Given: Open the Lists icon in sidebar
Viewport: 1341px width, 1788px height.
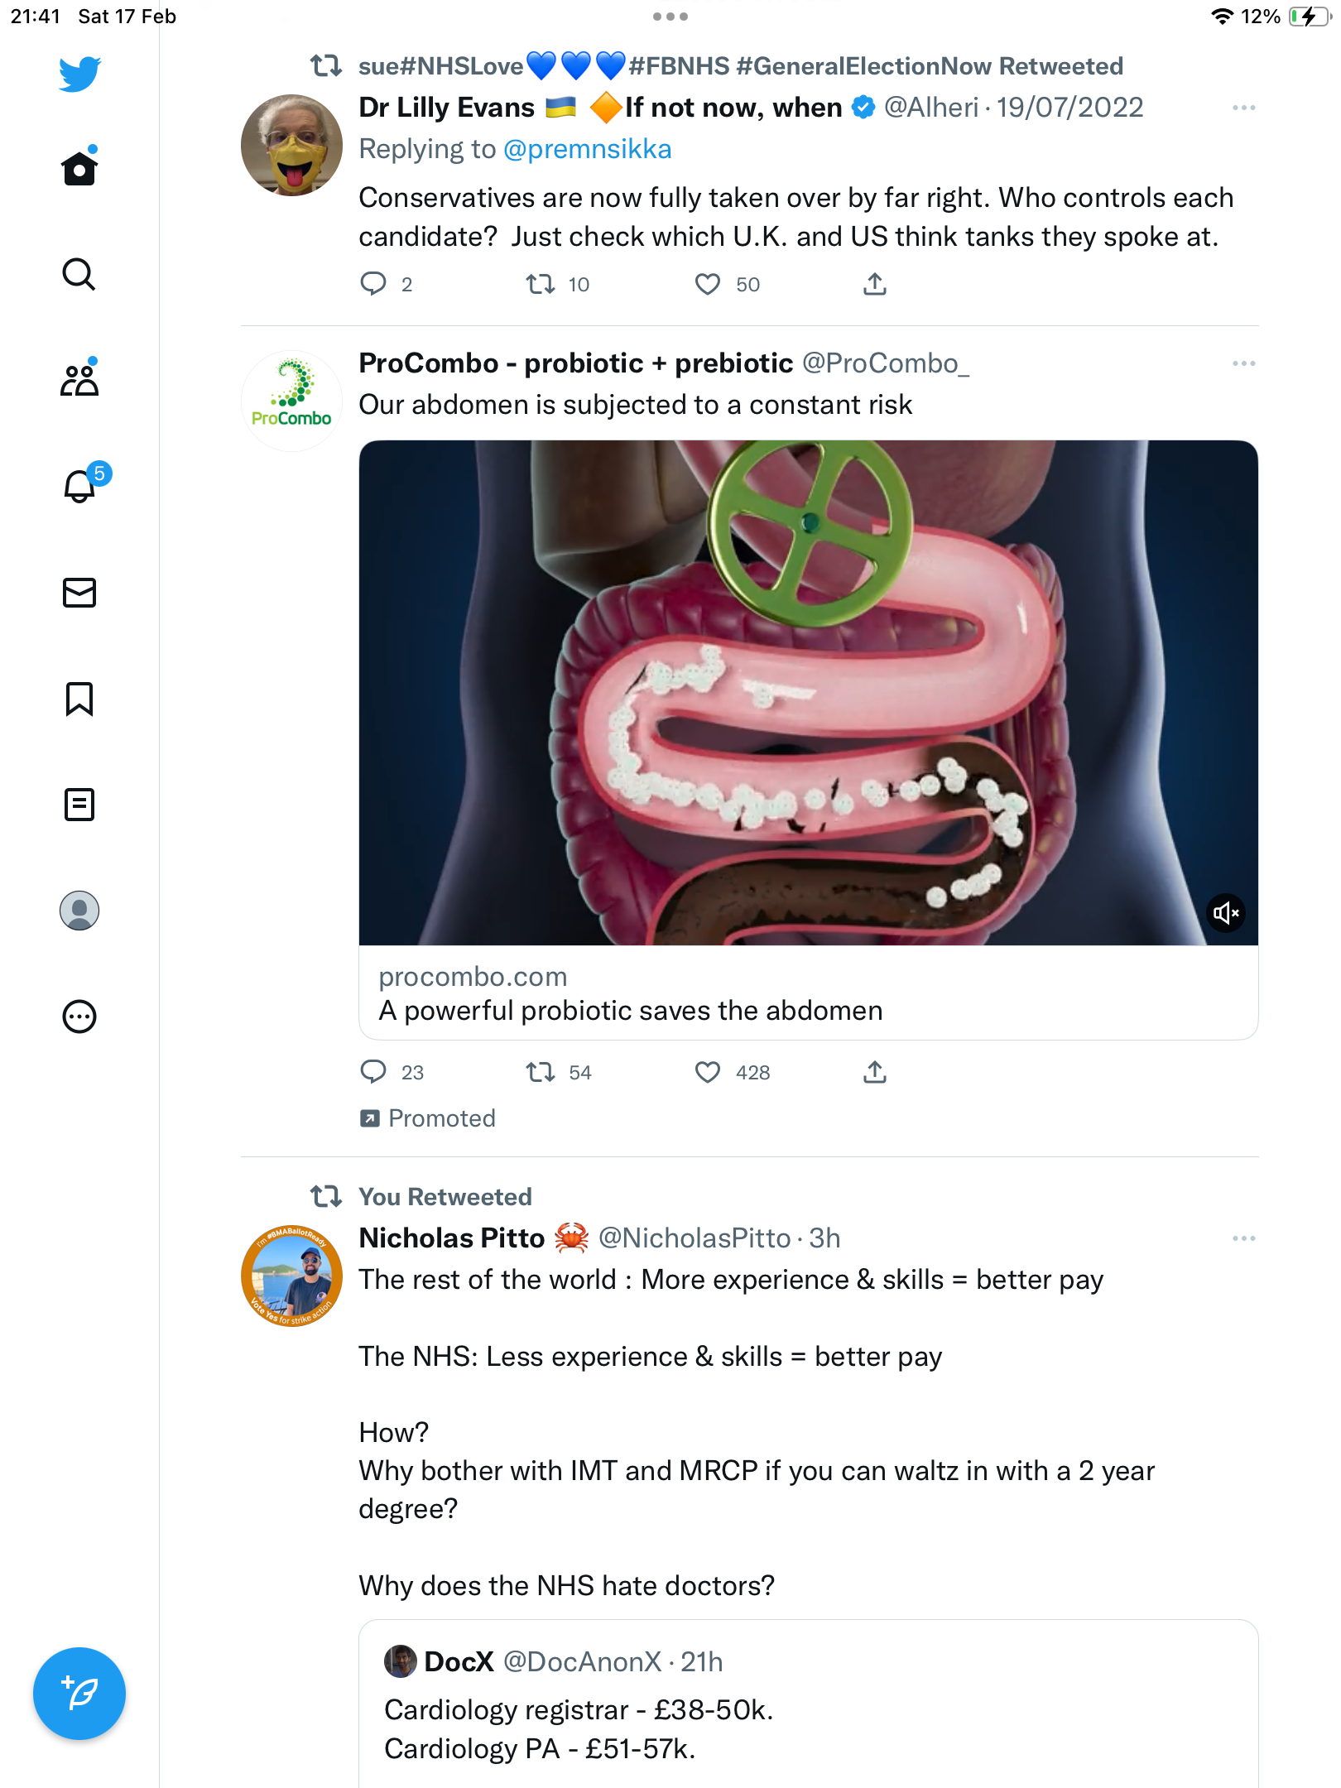Looking at the screenshot, I should 79,805.
